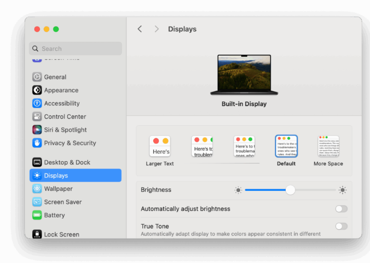Enable Automatically adjust brightness toggle
This screenshot has width=370, height=263.
click(x=341, y=209)
